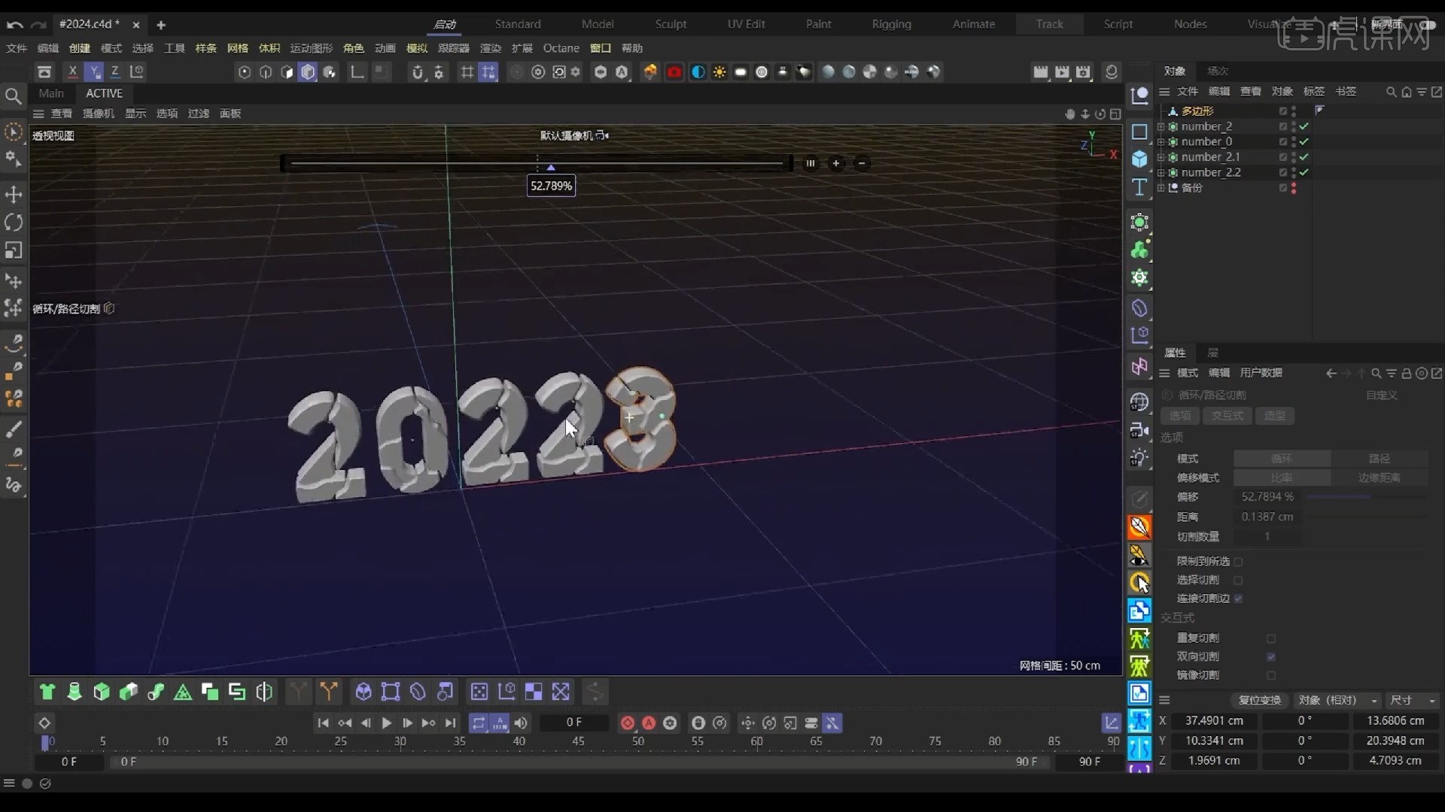This screenshot has height=812, width=1445.
Task: Click the attribute manager lock icon
Action: (x=1406, y=373)
